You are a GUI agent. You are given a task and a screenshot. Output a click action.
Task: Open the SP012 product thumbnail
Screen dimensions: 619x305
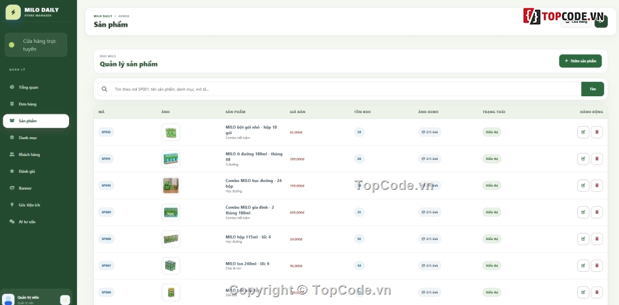click(171, 132)
